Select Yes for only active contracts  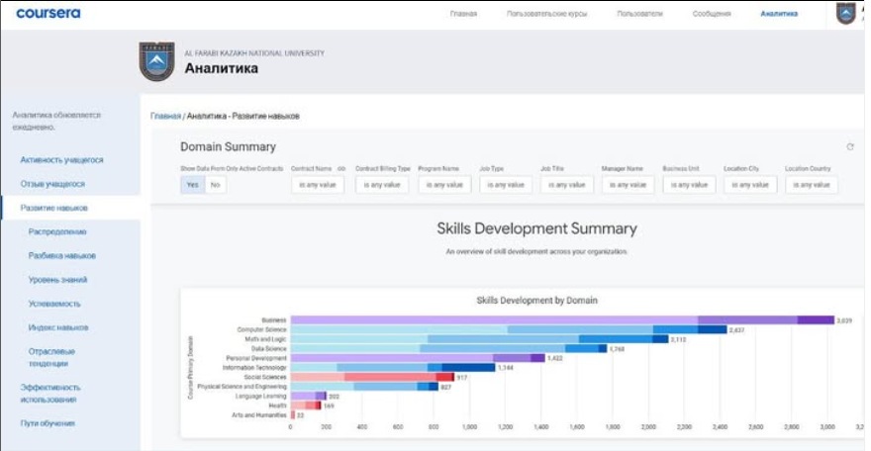point(192,185)
